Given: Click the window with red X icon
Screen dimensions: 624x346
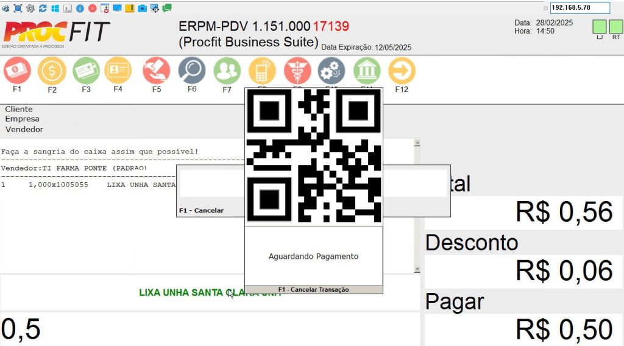Looking at the screenshot, I should 105,8.
